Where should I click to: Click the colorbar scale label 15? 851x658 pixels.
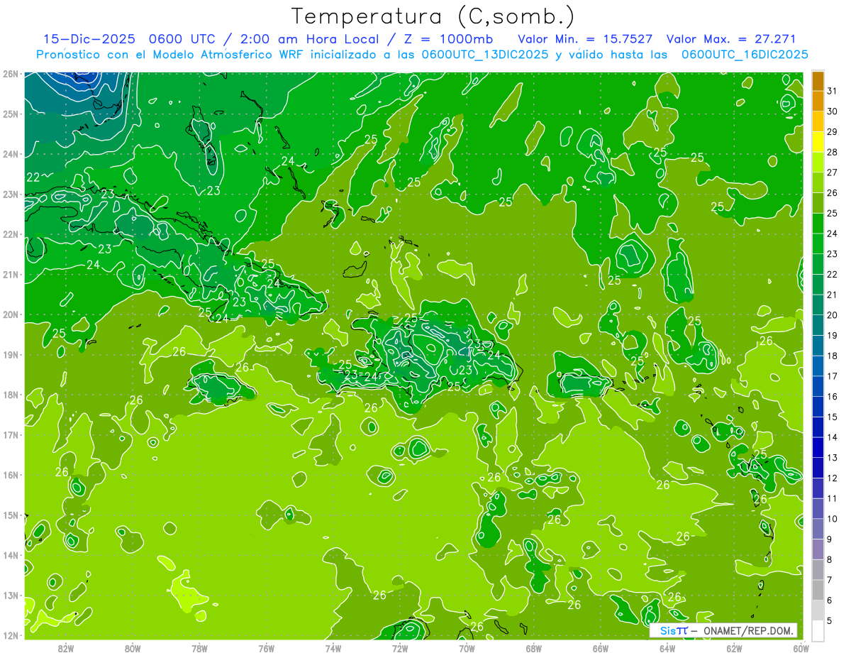click(x=833, y=417)
